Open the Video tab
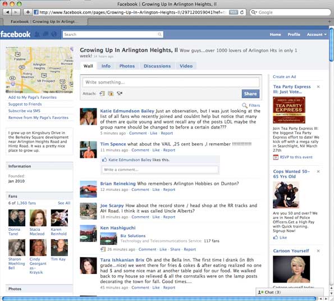Viewport: 334px width, 301px height. (x=186, y=66)
